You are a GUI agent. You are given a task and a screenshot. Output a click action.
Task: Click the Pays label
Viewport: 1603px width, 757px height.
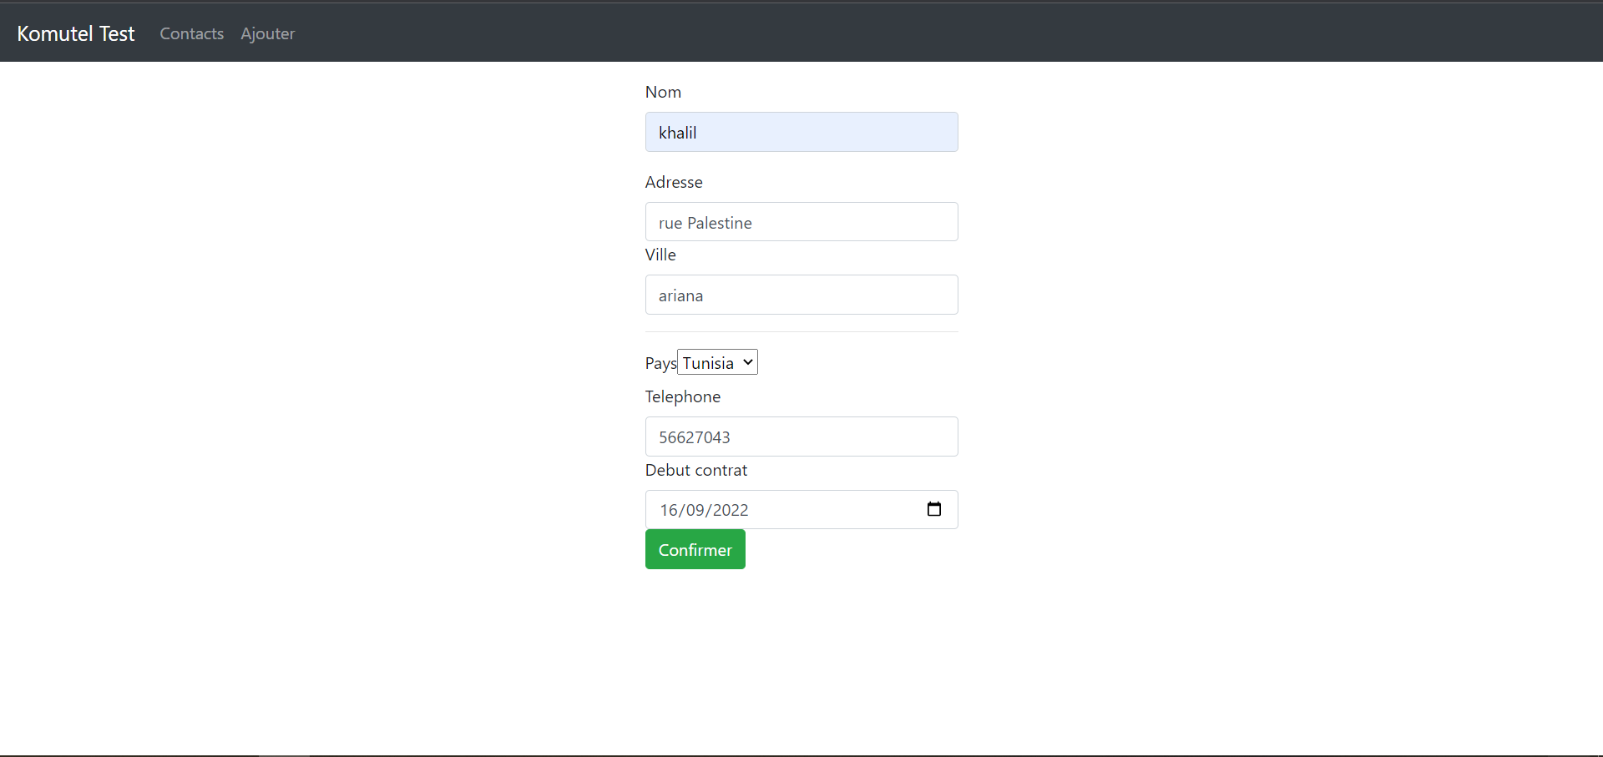pos(660,363)
